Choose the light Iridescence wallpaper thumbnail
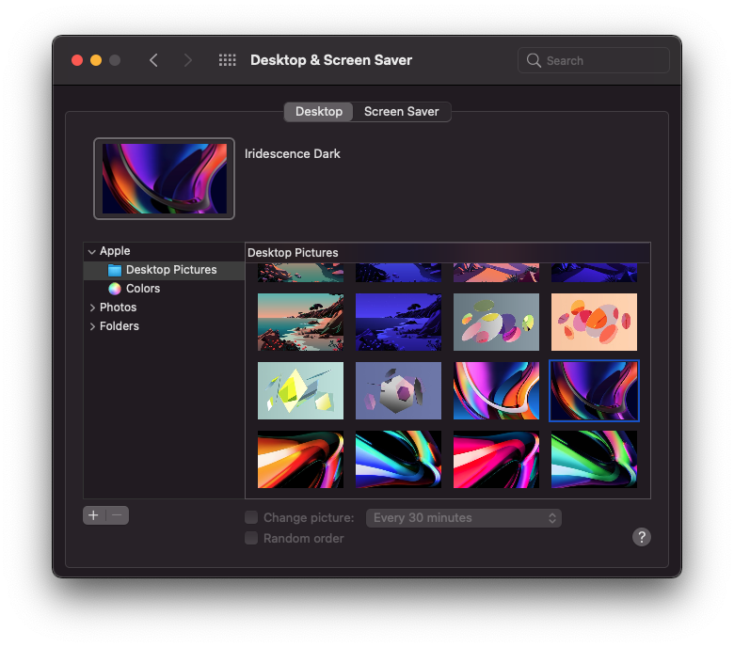This screenshot has width=734, height=647. [x=496, y=390]
